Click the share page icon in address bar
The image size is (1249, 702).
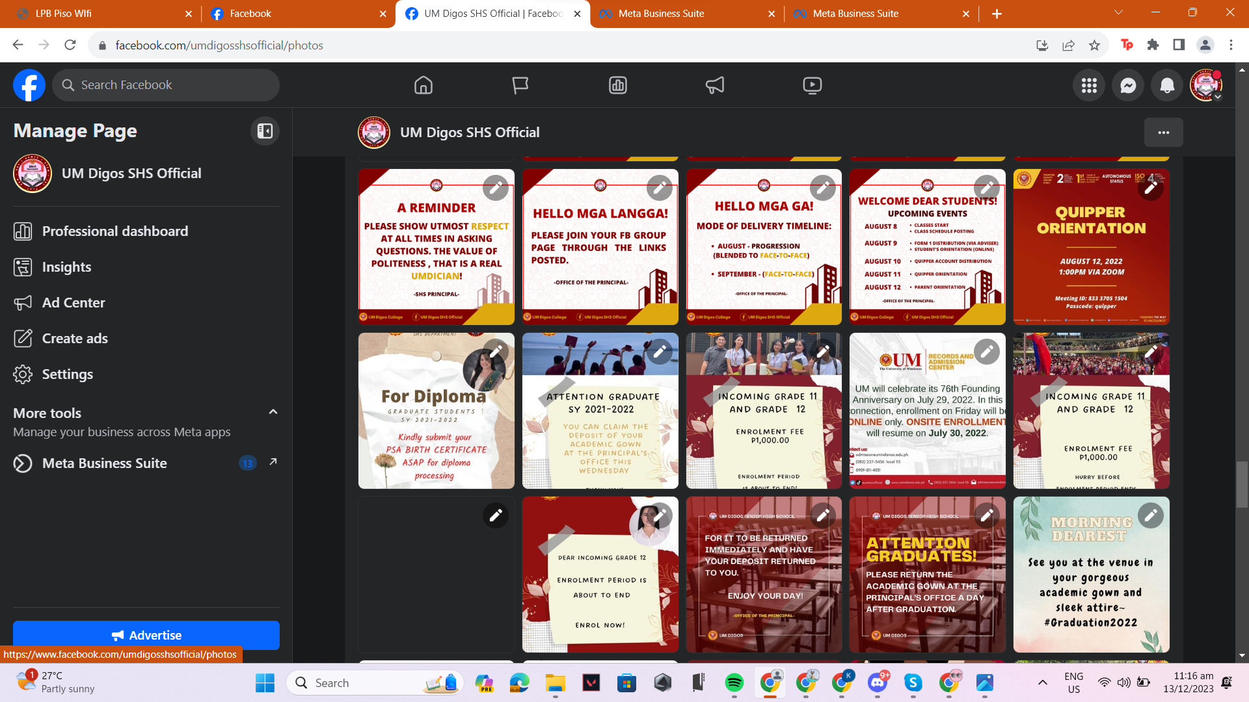(x=1068, y=45)
